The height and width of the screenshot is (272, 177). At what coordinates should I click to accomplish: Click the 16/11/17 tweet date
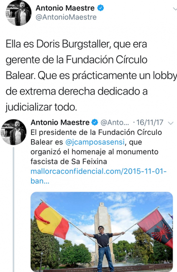point(150,122)
